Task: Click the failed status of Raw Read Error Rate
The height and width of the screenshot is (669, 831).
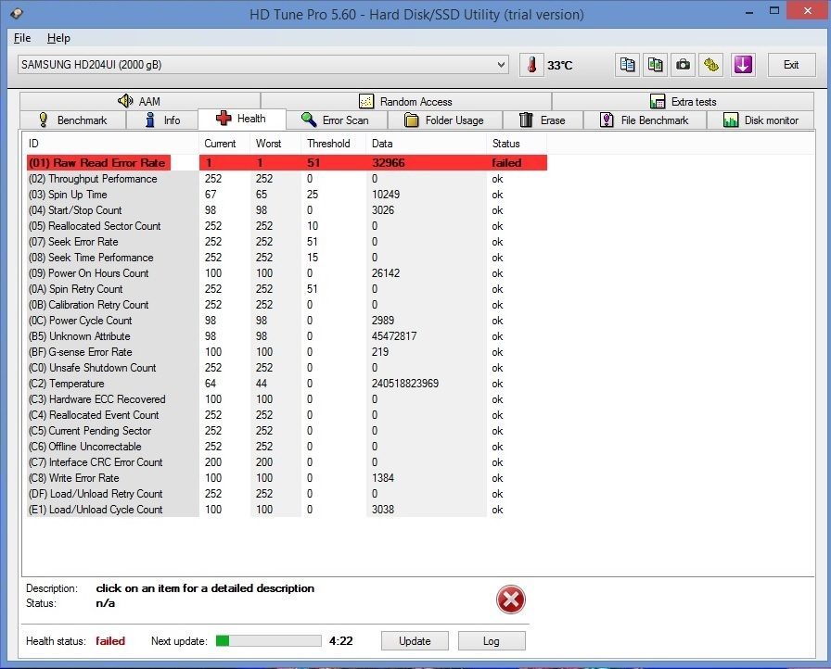Action: pyautogui.click(x=506, y=162)
